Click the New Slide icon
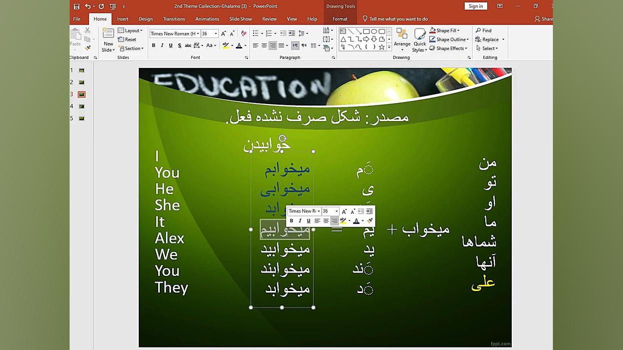The image size is (623, 350). point(108,34)
